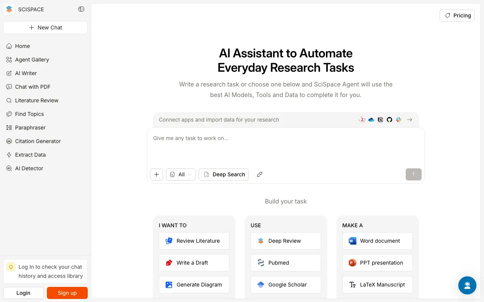
Task: Open Literature Review
Action: click(x=45, y=100)
